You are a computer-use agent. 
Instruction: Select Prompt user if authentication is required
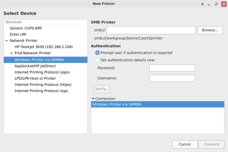coord(97,53)
